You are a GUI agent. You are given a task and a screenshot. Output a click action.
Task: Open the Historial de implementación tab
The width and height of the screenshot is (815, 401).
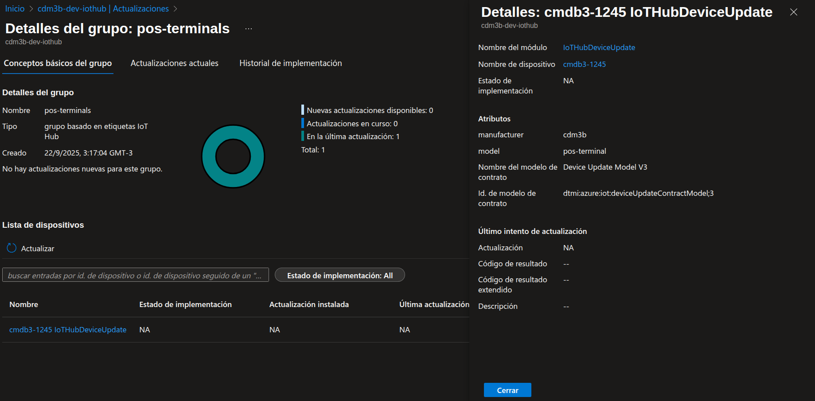pos(291,63)
